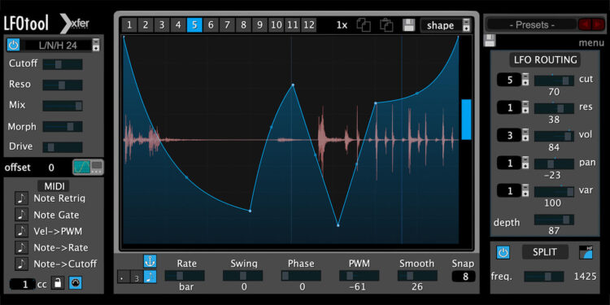This screenshot has height=305, width=610.
Task: Go to previous preset with left arrow
Action: pyautogui.click(x=584, y=25)
